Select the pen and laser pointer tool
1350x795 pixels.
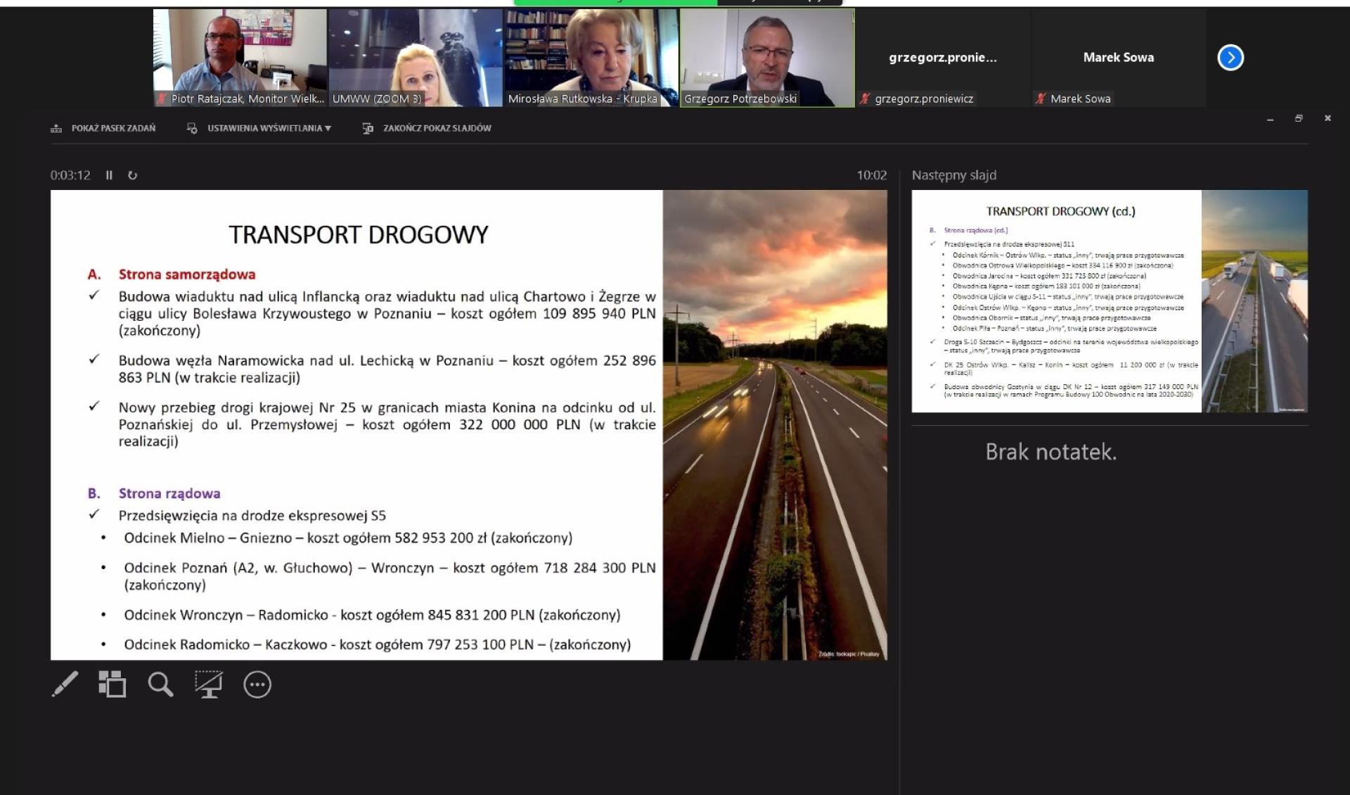point(65,684)
